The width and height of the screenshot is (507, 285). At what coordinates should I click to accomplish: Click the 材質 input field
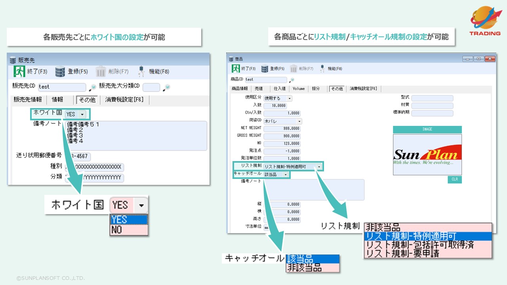coord(432,106)
